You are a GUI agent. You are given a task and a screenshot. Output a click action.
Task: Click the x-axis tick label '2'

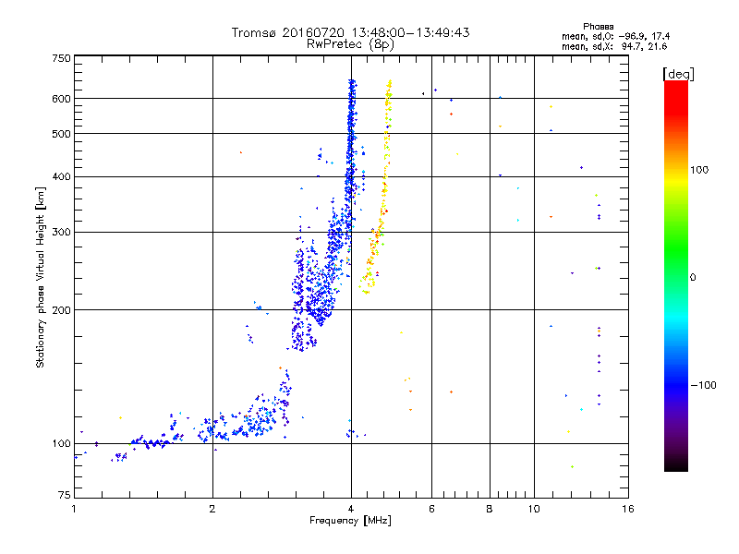212,509
